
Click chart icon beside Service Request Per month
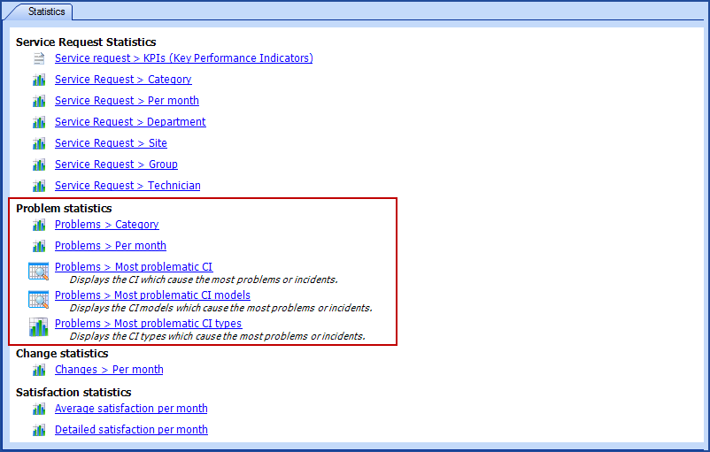click(39, 101)
